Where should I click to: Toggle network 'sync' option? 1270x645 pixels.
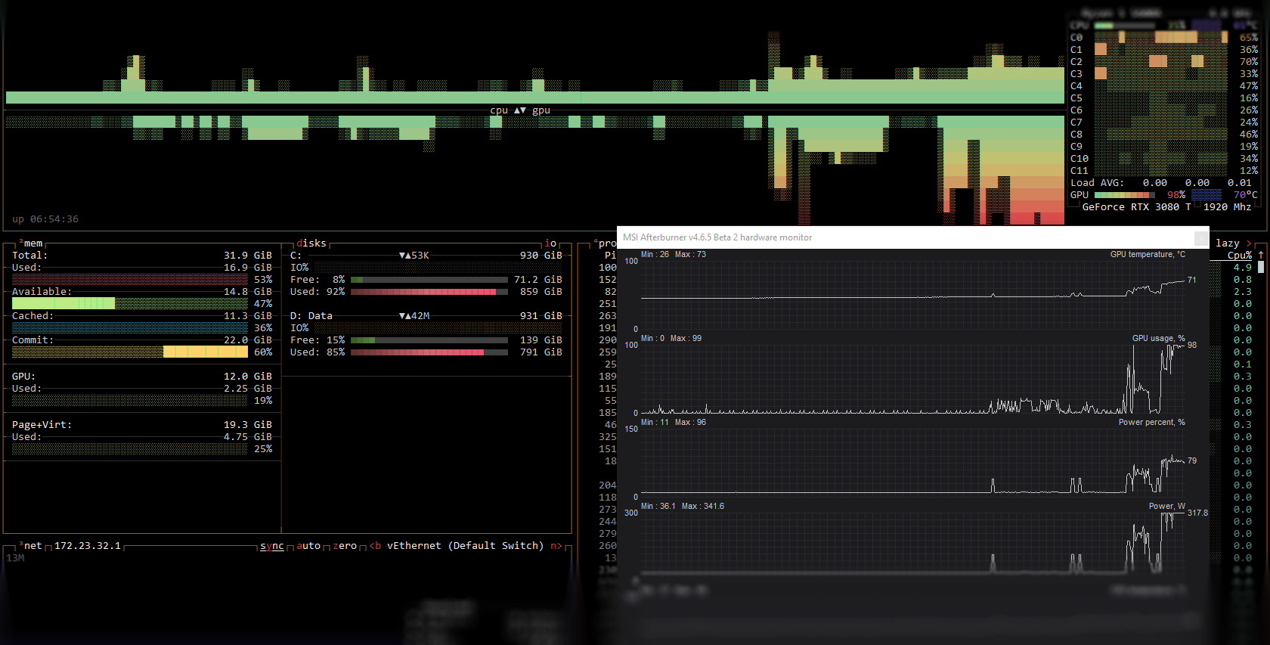[x=272, y=546]
